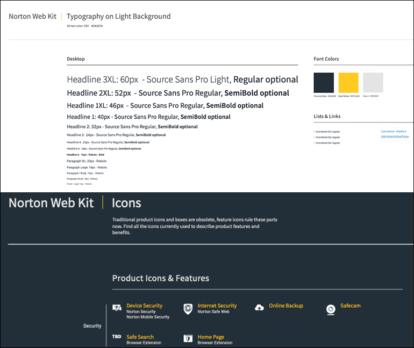The image size is (414, 348).
Task: Click the Security category label
Action: tap(92, 326)
